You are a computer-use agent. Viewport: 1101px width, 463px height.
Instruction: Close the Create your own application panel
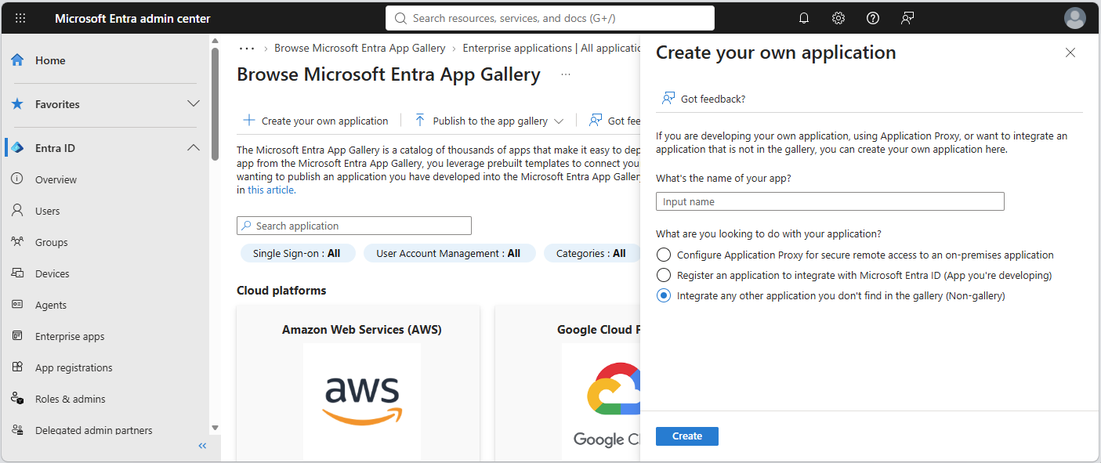(x=1070, y=52)
